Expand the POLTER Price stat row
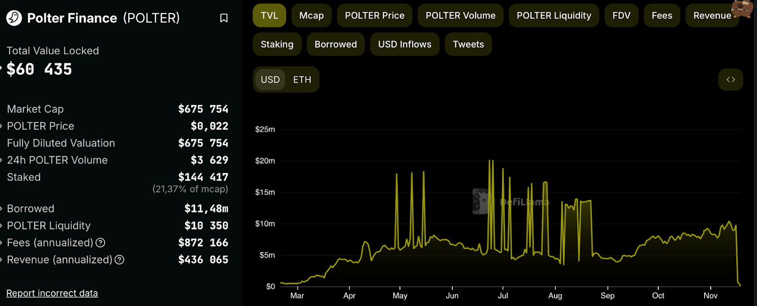The height and width of the screenshot is (306, 757). pyautogui.click(x=1, y=126)
